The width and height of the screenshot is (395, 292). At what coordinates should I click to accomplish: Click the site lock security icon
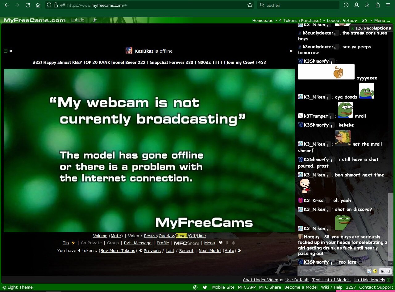[56, 5]
